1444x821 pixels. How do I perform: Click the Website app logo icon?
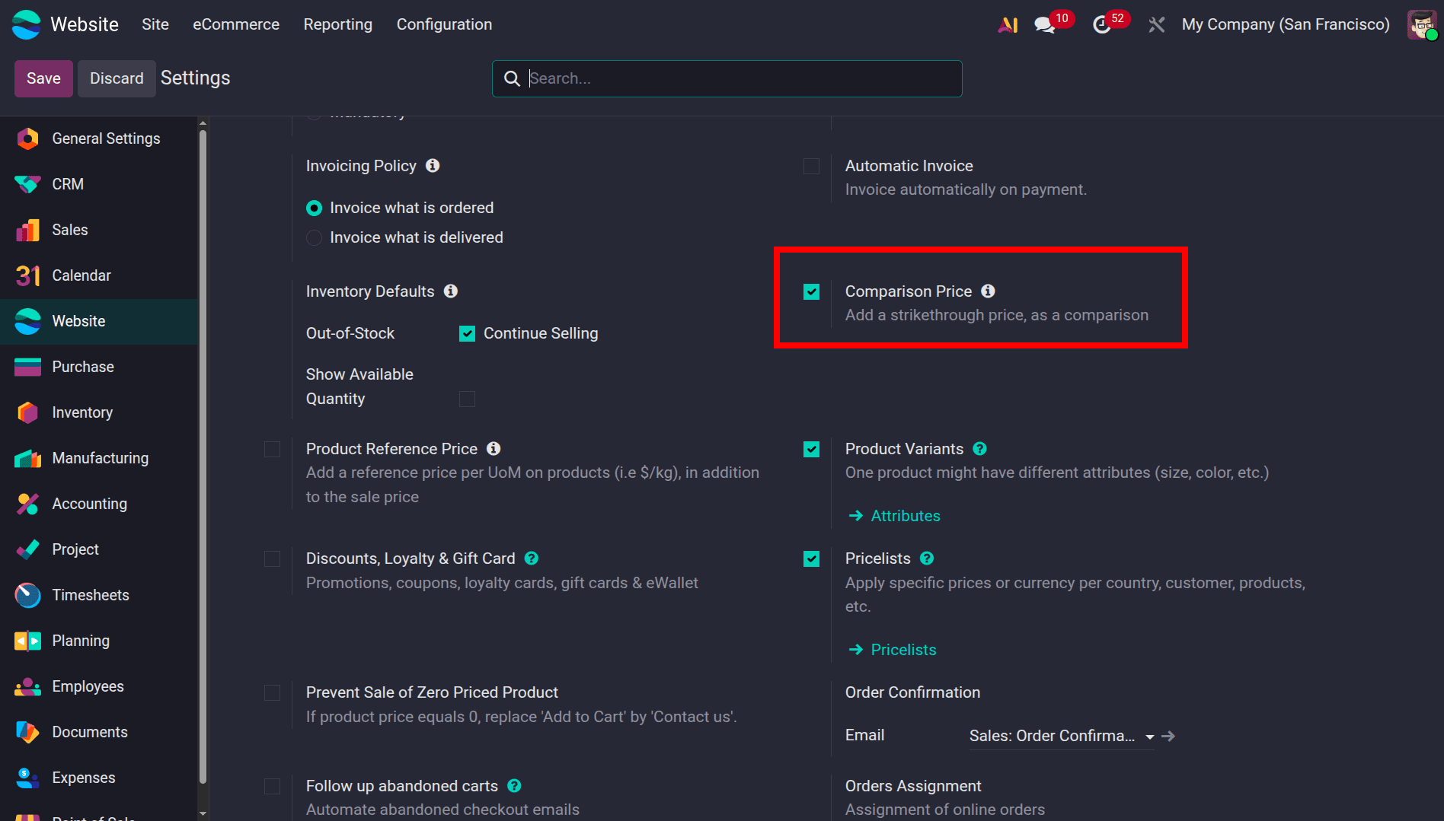click(27, 24)
